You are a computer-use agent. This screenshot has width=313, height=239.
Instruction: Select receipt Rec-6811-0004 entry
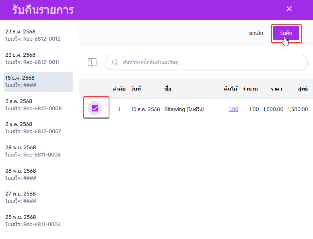point(38,220)
